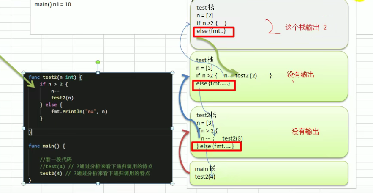This screenshot has width=373, height=193.
Task: Click "没有输出" beside the test2 (2) box
Action: [x=300, y=74]
